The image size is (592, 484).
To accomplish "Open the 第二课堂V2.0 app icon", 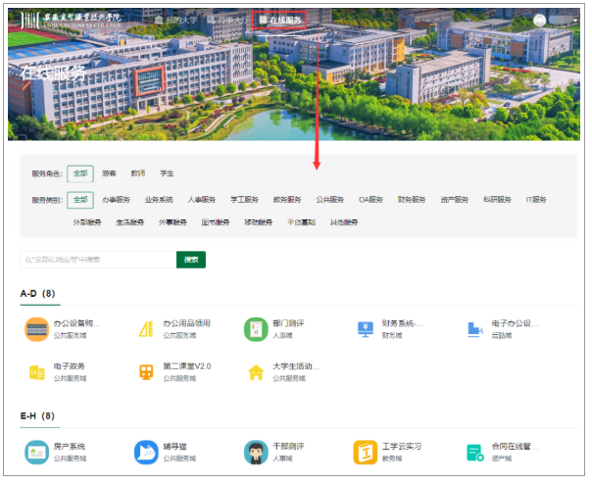I will click(146, 372).
